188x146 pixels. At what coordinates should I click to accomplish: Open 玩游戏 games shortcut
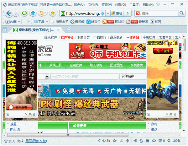pyautogui.click(x=113, y=22)
